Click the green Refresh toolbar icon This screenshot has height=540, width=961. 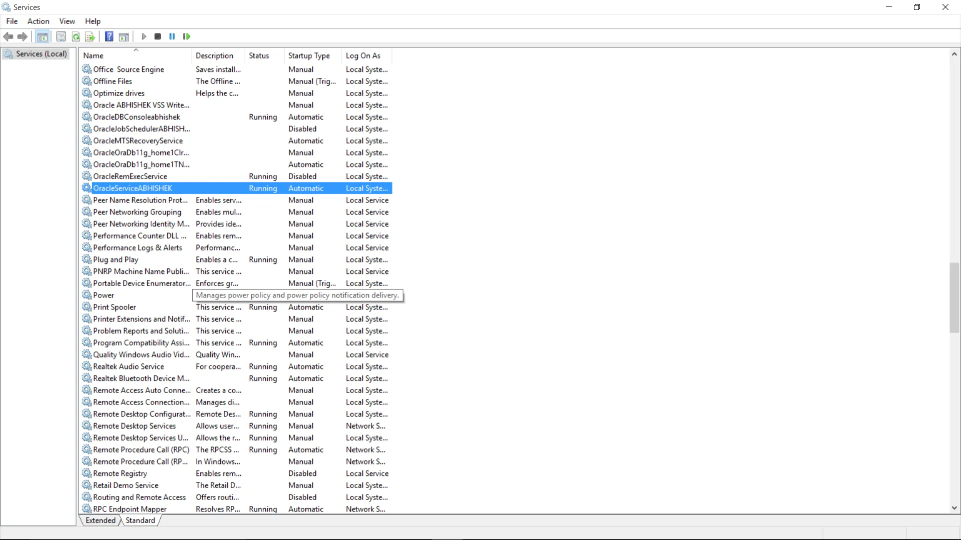click(76, 36)
